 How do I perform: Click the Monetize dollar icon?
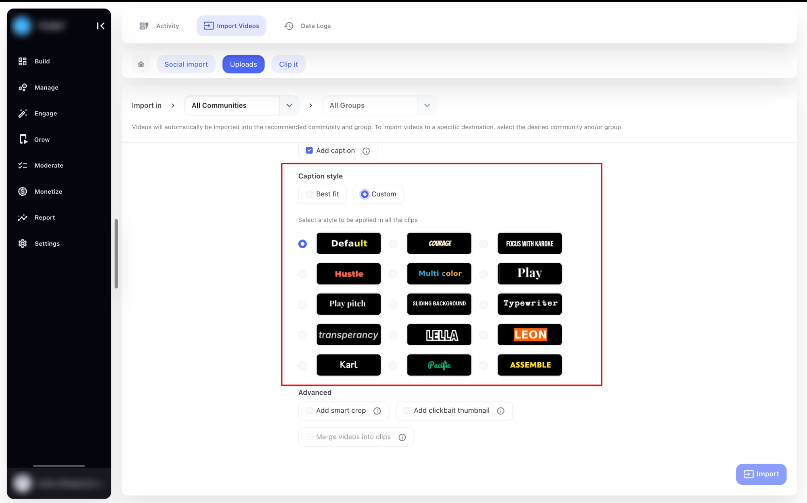(x=23, y=192)
